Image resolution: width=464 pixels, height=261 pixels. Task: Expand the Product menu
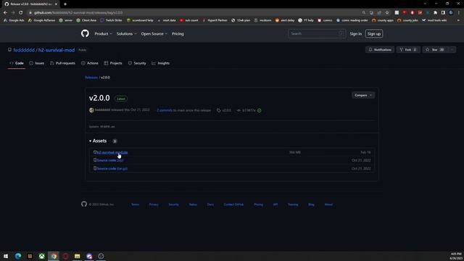[x=103, y=34]
